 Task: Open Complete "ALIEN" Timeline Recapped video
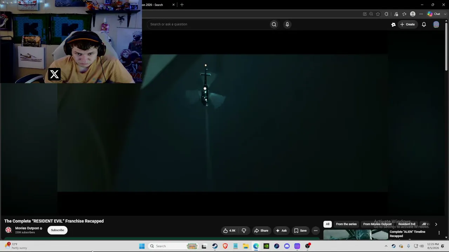click(x=407, y=234)
